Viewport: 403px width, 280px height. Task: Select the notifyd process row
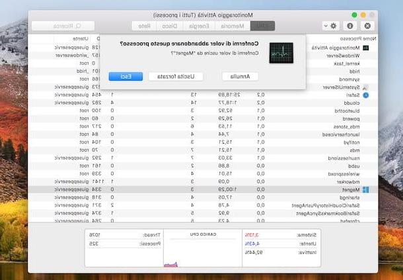[203, 142]
